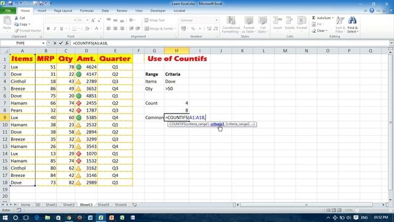Open the Copy dropdown arrow

click(x=29, y=25)
